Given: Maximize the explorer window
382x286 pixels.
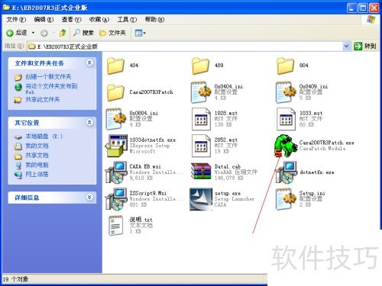Looking at the screenshot, I should click(363, 8).
